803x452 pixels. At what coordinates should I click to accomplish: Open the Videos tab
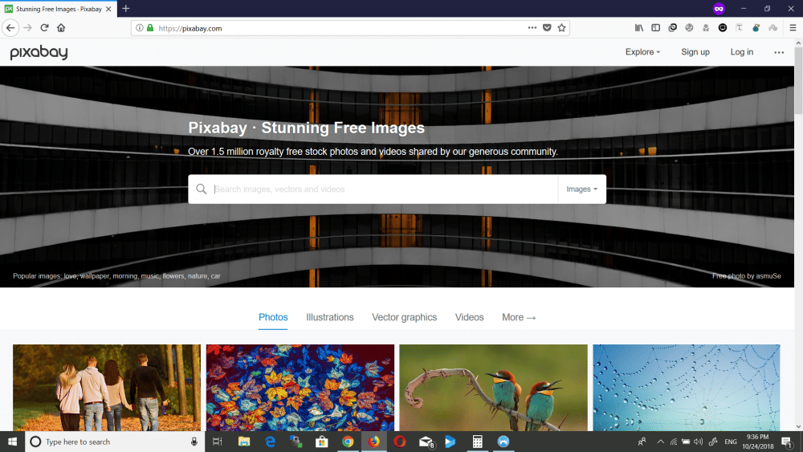pyautogui.click(x=469, y=317)
